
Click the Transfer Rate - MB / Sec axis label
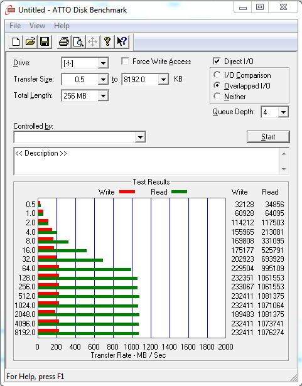click(x=128, y=355)
